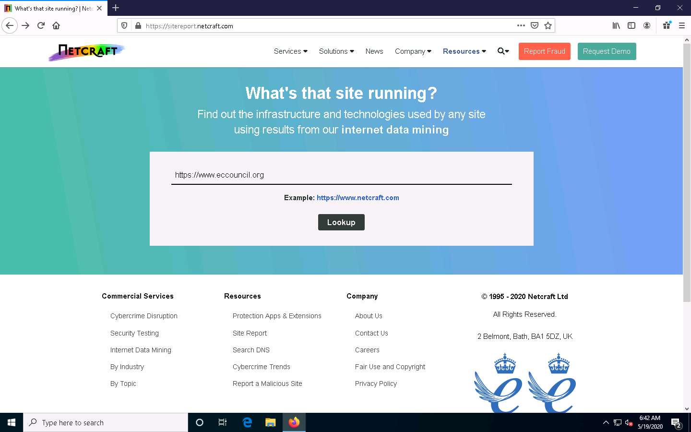Select the Firefox taskbar icon
691x432 pixels.
point(294,422)
